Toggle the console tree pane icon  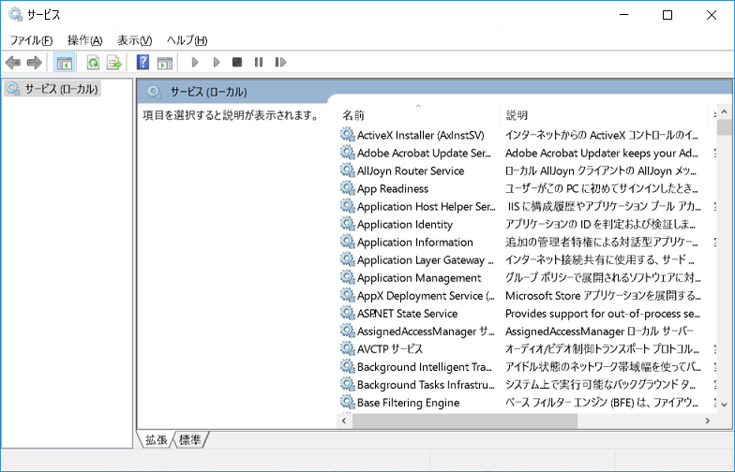point(65,63)
